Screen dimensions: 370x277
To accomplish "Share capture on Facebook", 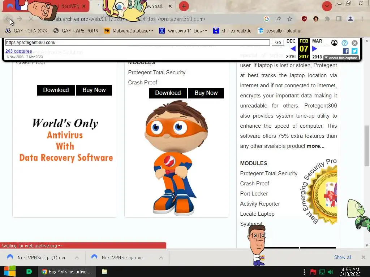I will pyautogui.click(x=346, y=51).
